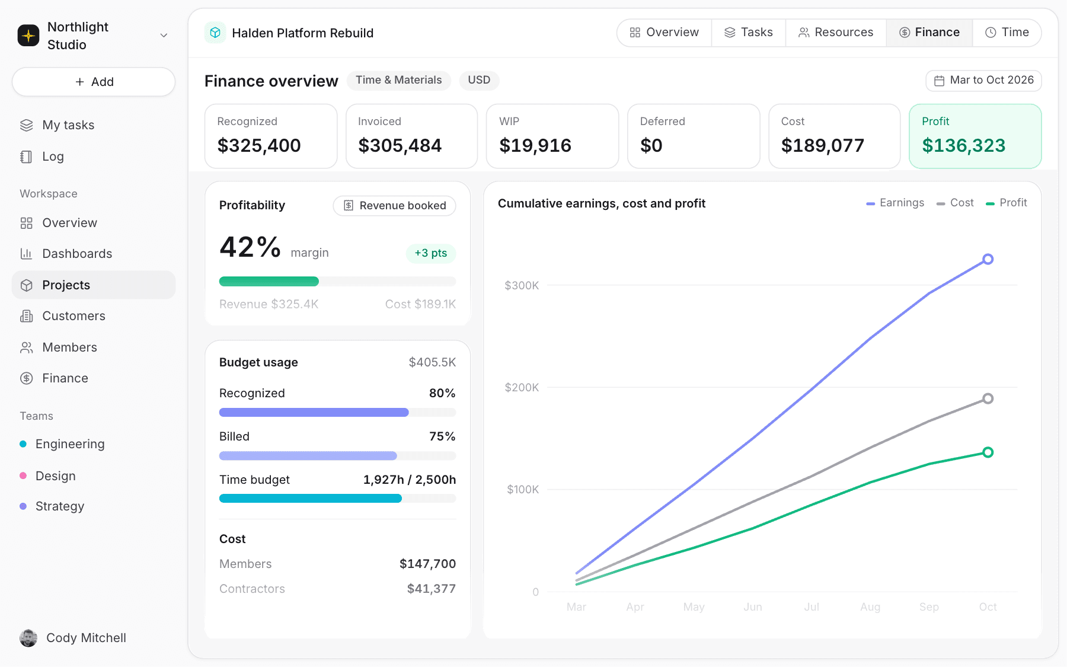Click the My tasks stack icon
The height and width of the screenshot is (667, 1067).
coord(27,125)
